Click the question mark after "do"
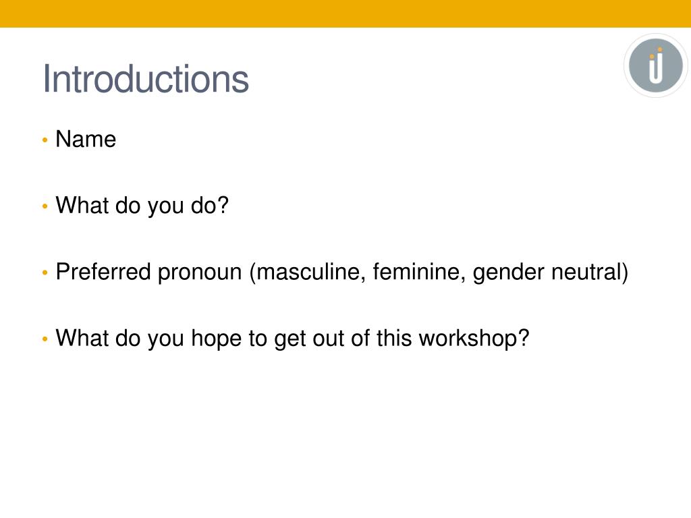The height and width of the screenshot is (518, 691). [x=223, y=205]
